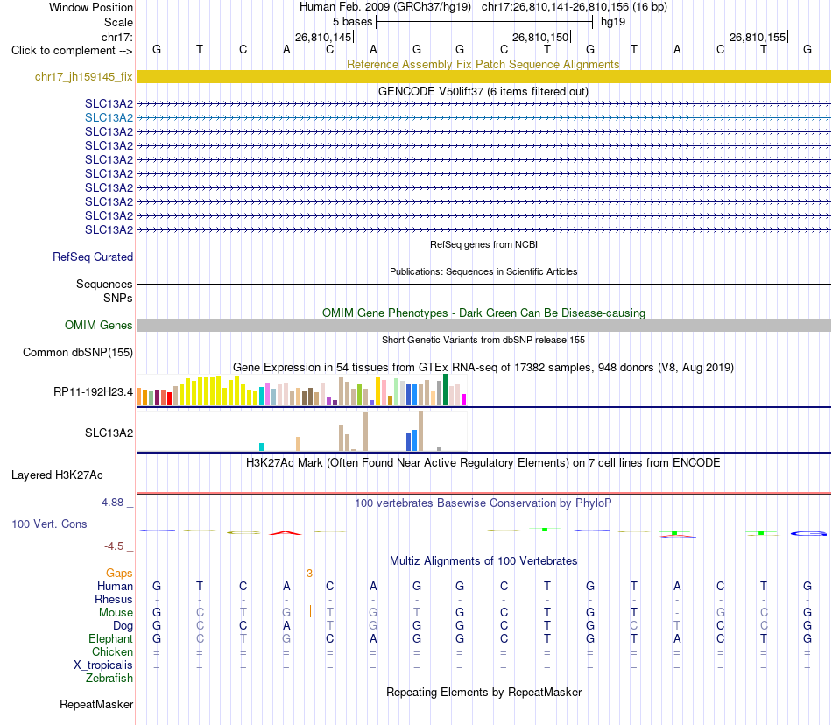Select the 'Zebrafish' alignment row label
This screenshot has height=725, width=832.
tap(109, 679)
